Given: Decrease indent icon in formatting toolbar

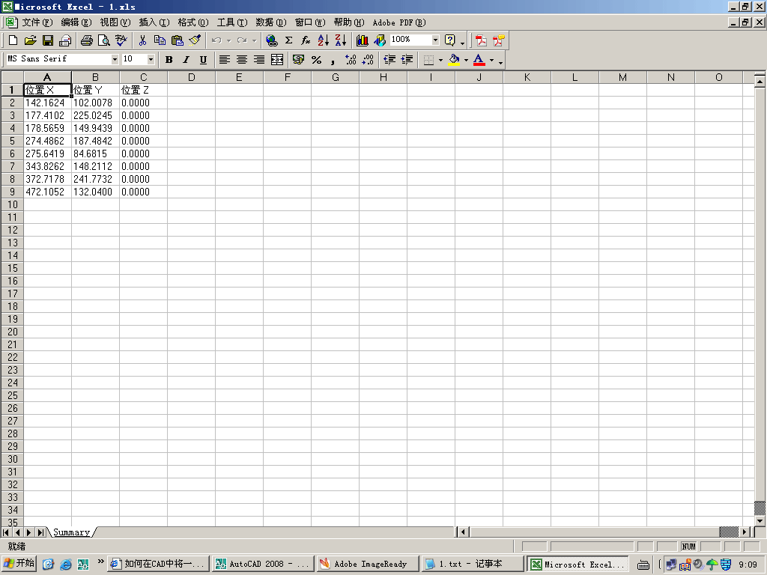Looking at the screenshot, I should (389, 60).
